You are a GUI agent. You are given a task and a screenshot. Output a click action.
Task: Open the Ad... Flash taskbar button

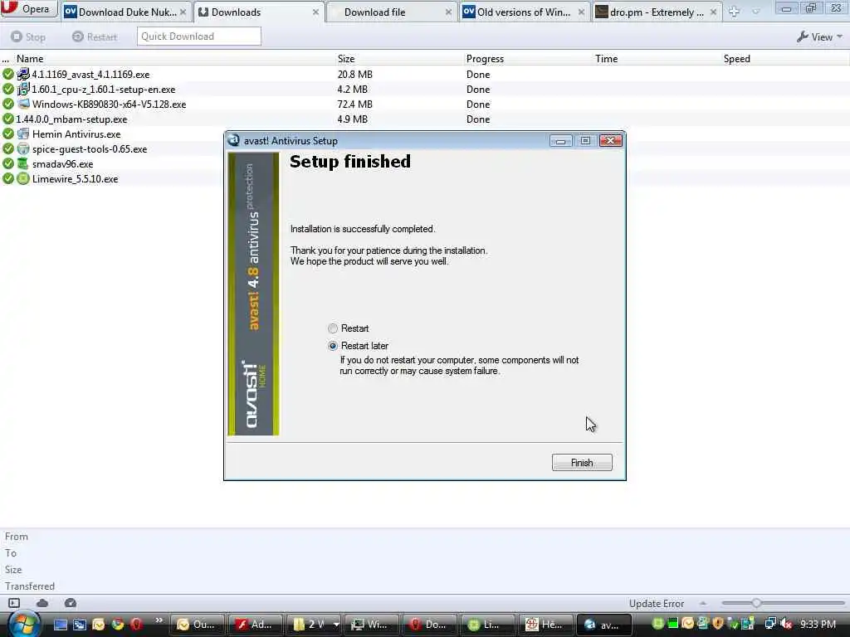pyautogui.click(x=254, y=625)
